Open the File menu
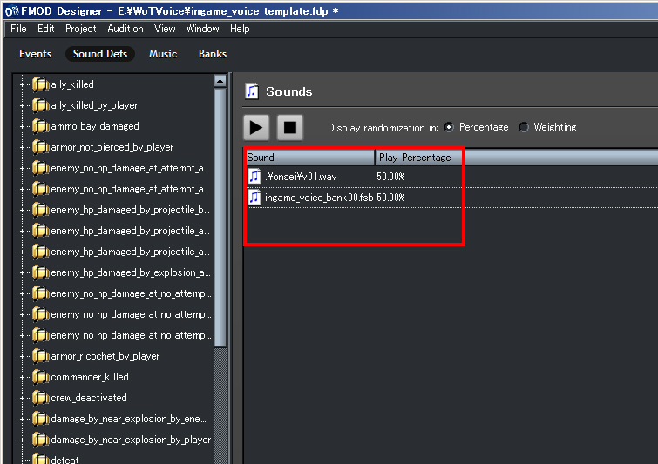Screen dimensions: 658x464 pos(18,29)
